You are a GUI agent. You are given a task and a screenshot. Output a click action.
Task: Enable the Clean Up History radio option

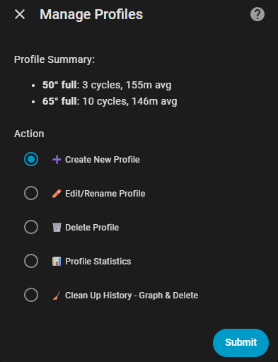coord(31,295)
